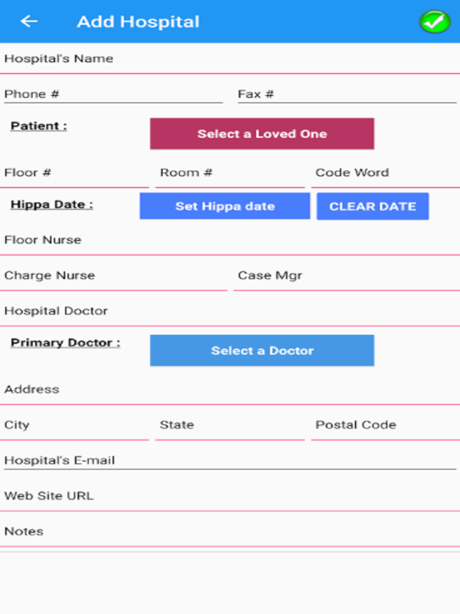Tap the Address input field
This screenshot has height=614, width=460.
[230, 390]
